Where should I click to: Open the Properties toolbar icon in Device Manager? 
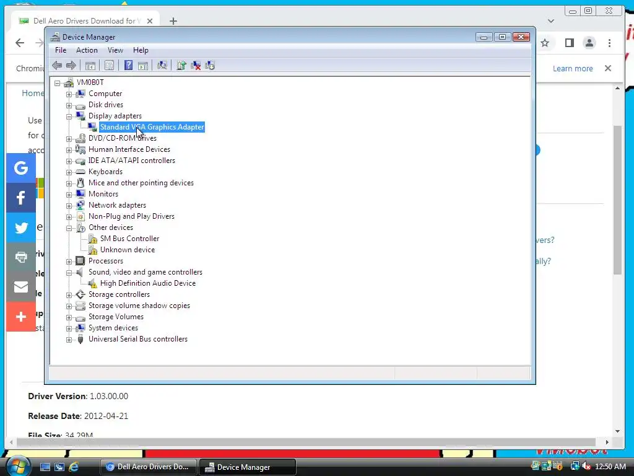(x=109, y=65)
